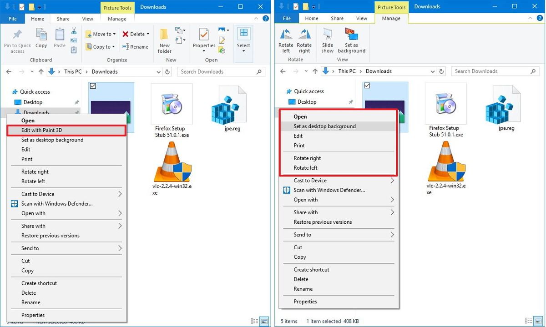The height and width of the screenshot is (327, 546).
Task: Refresh the Downloads folder
Action: (x=167, y=71)
